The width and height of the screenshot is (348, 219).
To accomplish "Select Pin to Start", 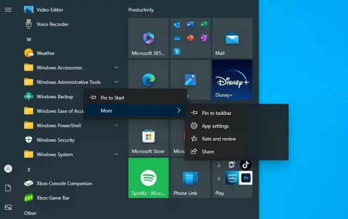I will tap(135, 98).
